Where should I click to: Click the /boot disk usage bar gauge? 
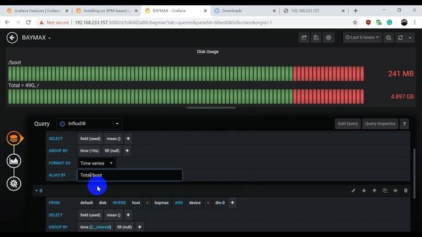(186, 74)
